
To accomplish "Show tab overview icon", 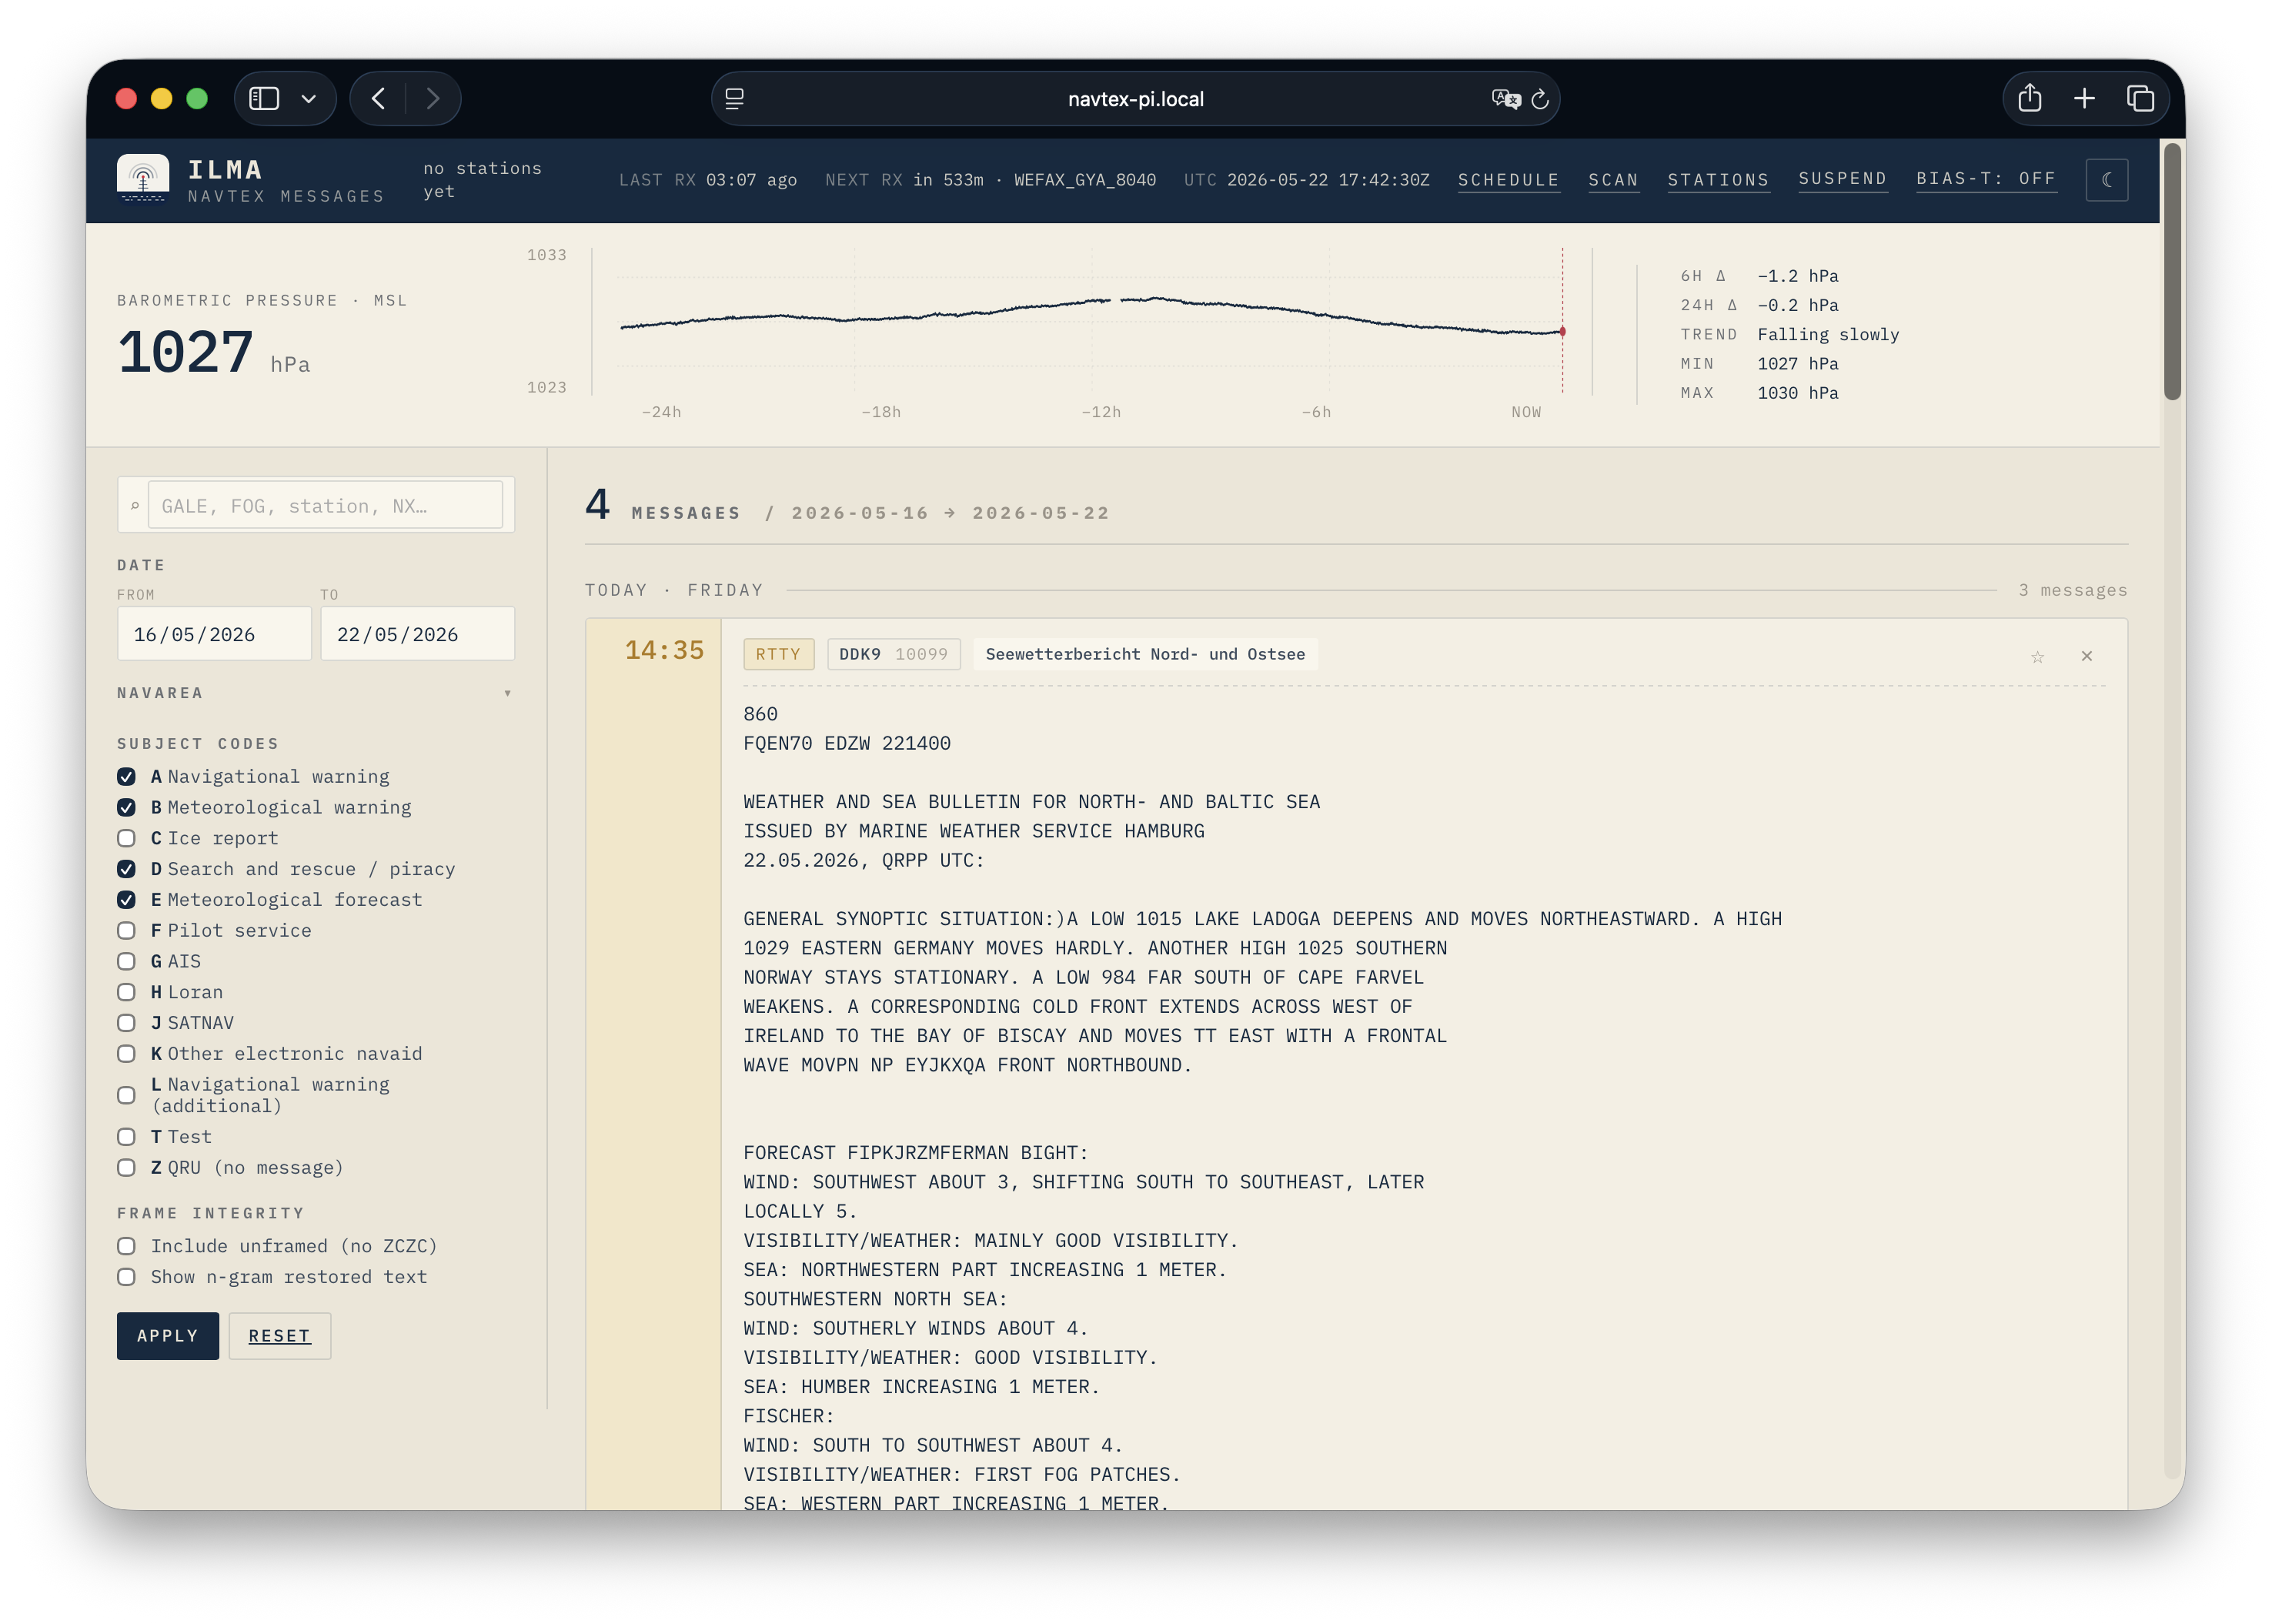I will click(2140, 98).
